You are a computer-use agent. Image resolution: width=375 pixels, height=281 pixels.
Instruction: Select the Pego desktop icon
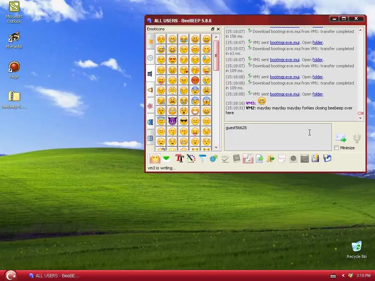point(14,70)
